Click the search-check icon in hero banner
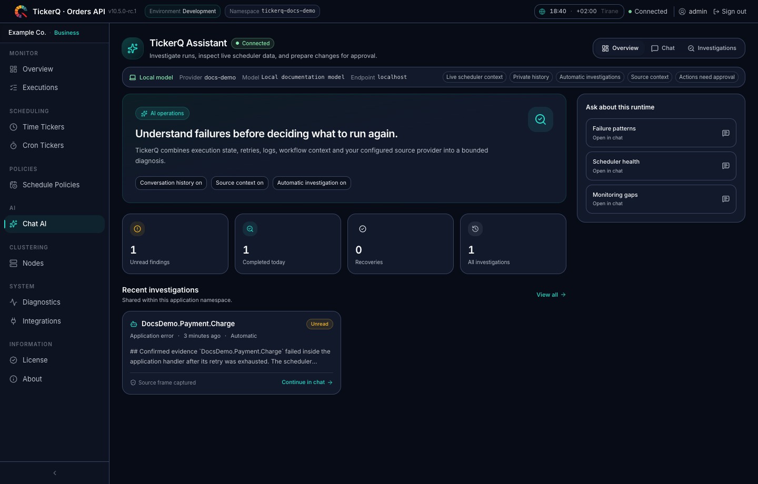The image size is (758, 484). [x=541, y=119]
